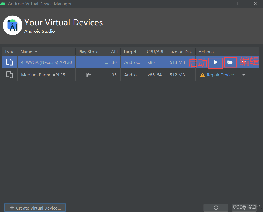263x212 pixels.
Task: Click the Play Store column header
Action: (x=88, y=52)
